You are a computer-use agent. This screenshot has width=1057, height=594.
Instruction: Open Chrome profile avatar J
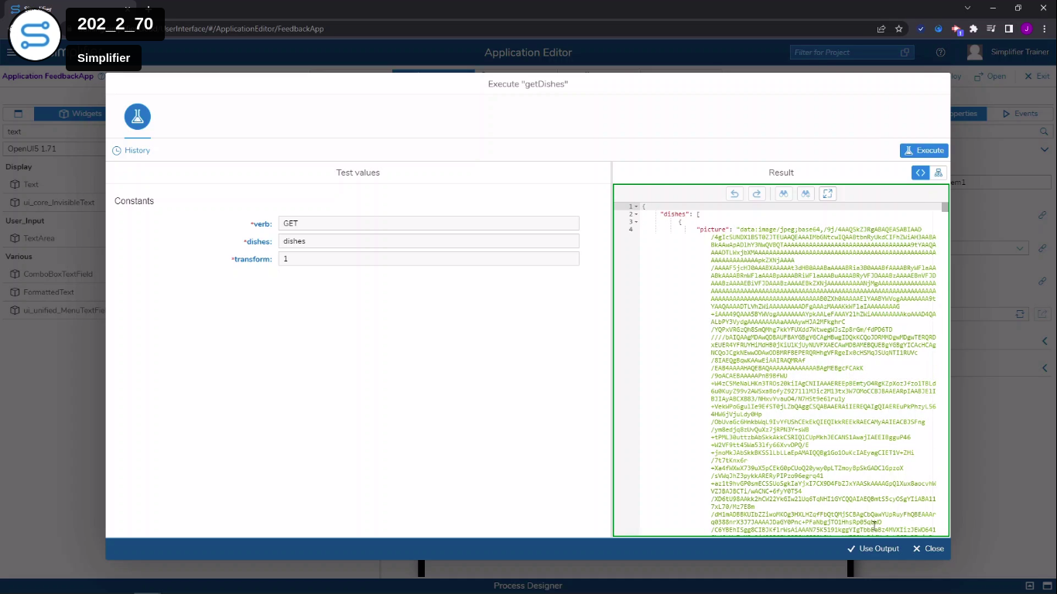[1027, 29]
